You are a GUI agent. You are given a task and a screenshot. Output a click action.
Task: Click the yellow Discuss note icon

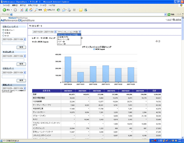tap(81, 10)
